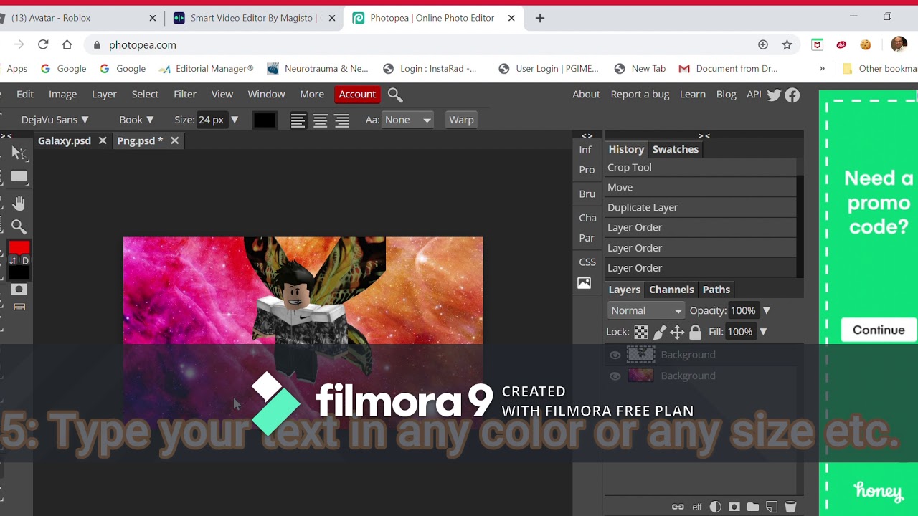Open Photopea Facebook page icon
The width and height of the screenshot is (918, 516).
click(792, 95)
